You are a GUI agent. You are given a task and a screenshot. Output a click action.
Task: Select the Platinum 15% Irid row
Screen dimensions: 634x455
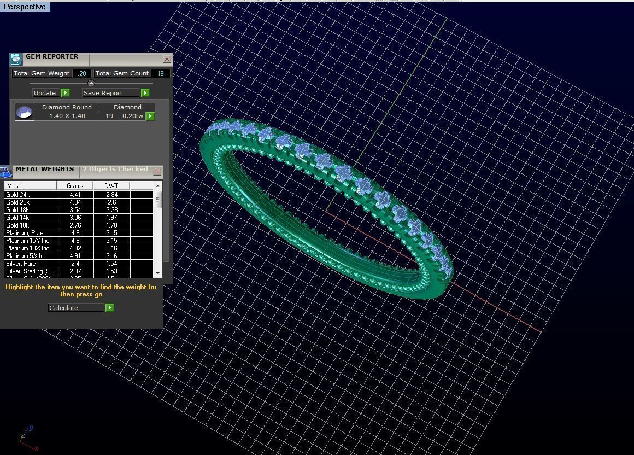tap(79, 241)
